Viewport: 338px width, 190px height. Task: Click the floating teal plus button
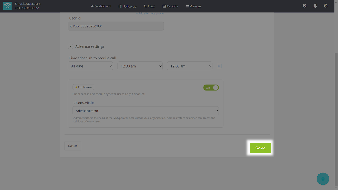coord(323,179)
